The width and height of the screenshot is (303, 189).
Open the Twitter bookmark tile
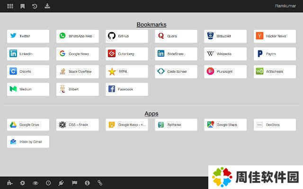28,36
